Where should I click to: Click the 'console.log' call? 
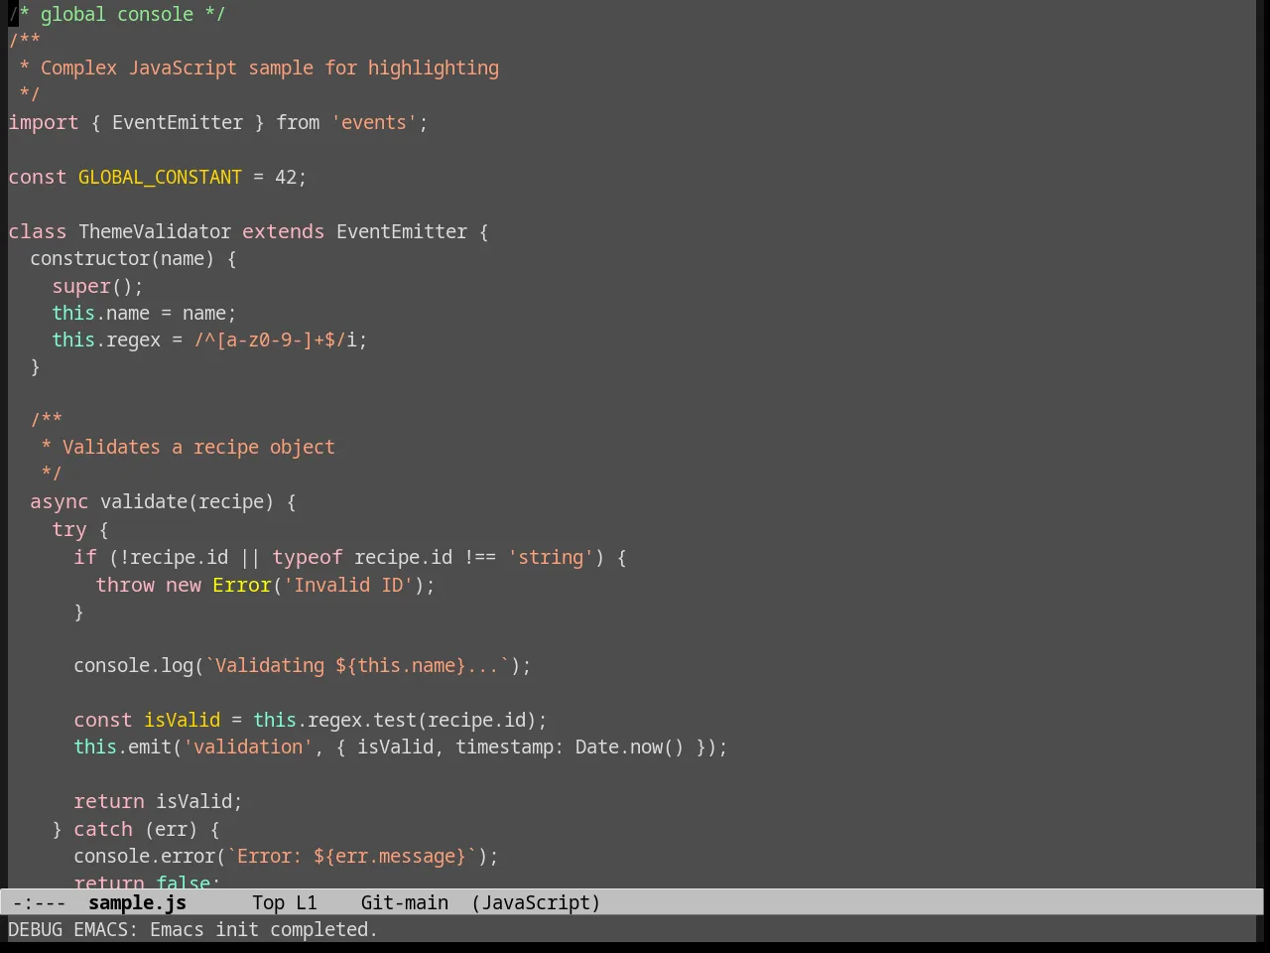coord(133,665)
